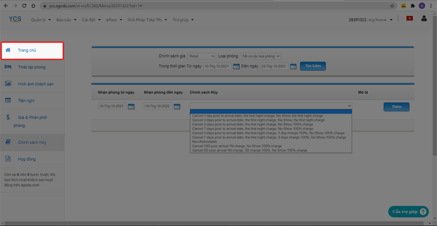This screenshot has width=437, height=226.
Task: Click the Vietnam flag language icon
Action: tap(409, 19)
